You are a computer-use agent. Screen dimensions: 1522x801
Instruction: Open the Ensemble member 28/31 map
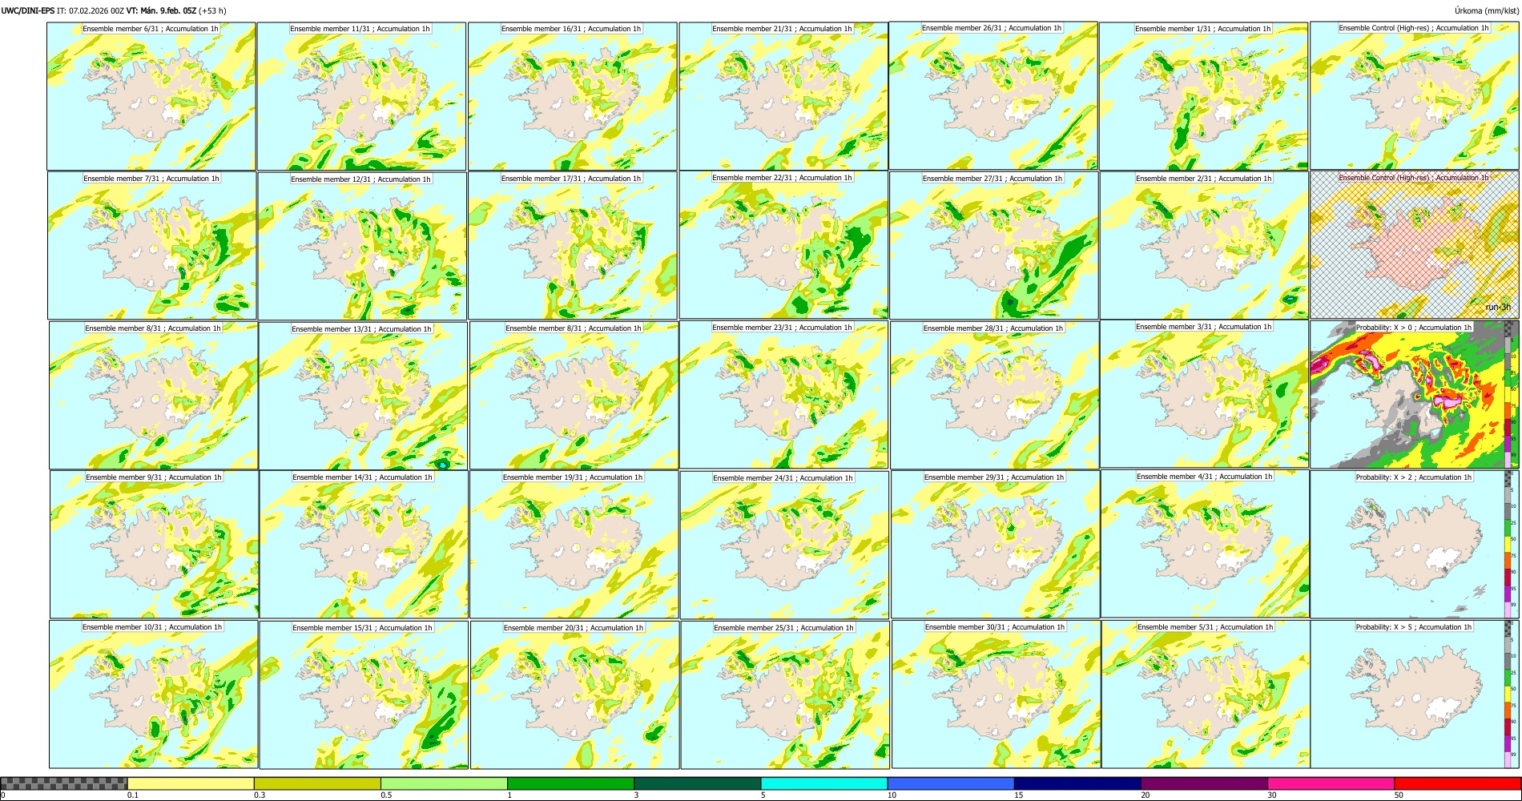tap(995, 396)
